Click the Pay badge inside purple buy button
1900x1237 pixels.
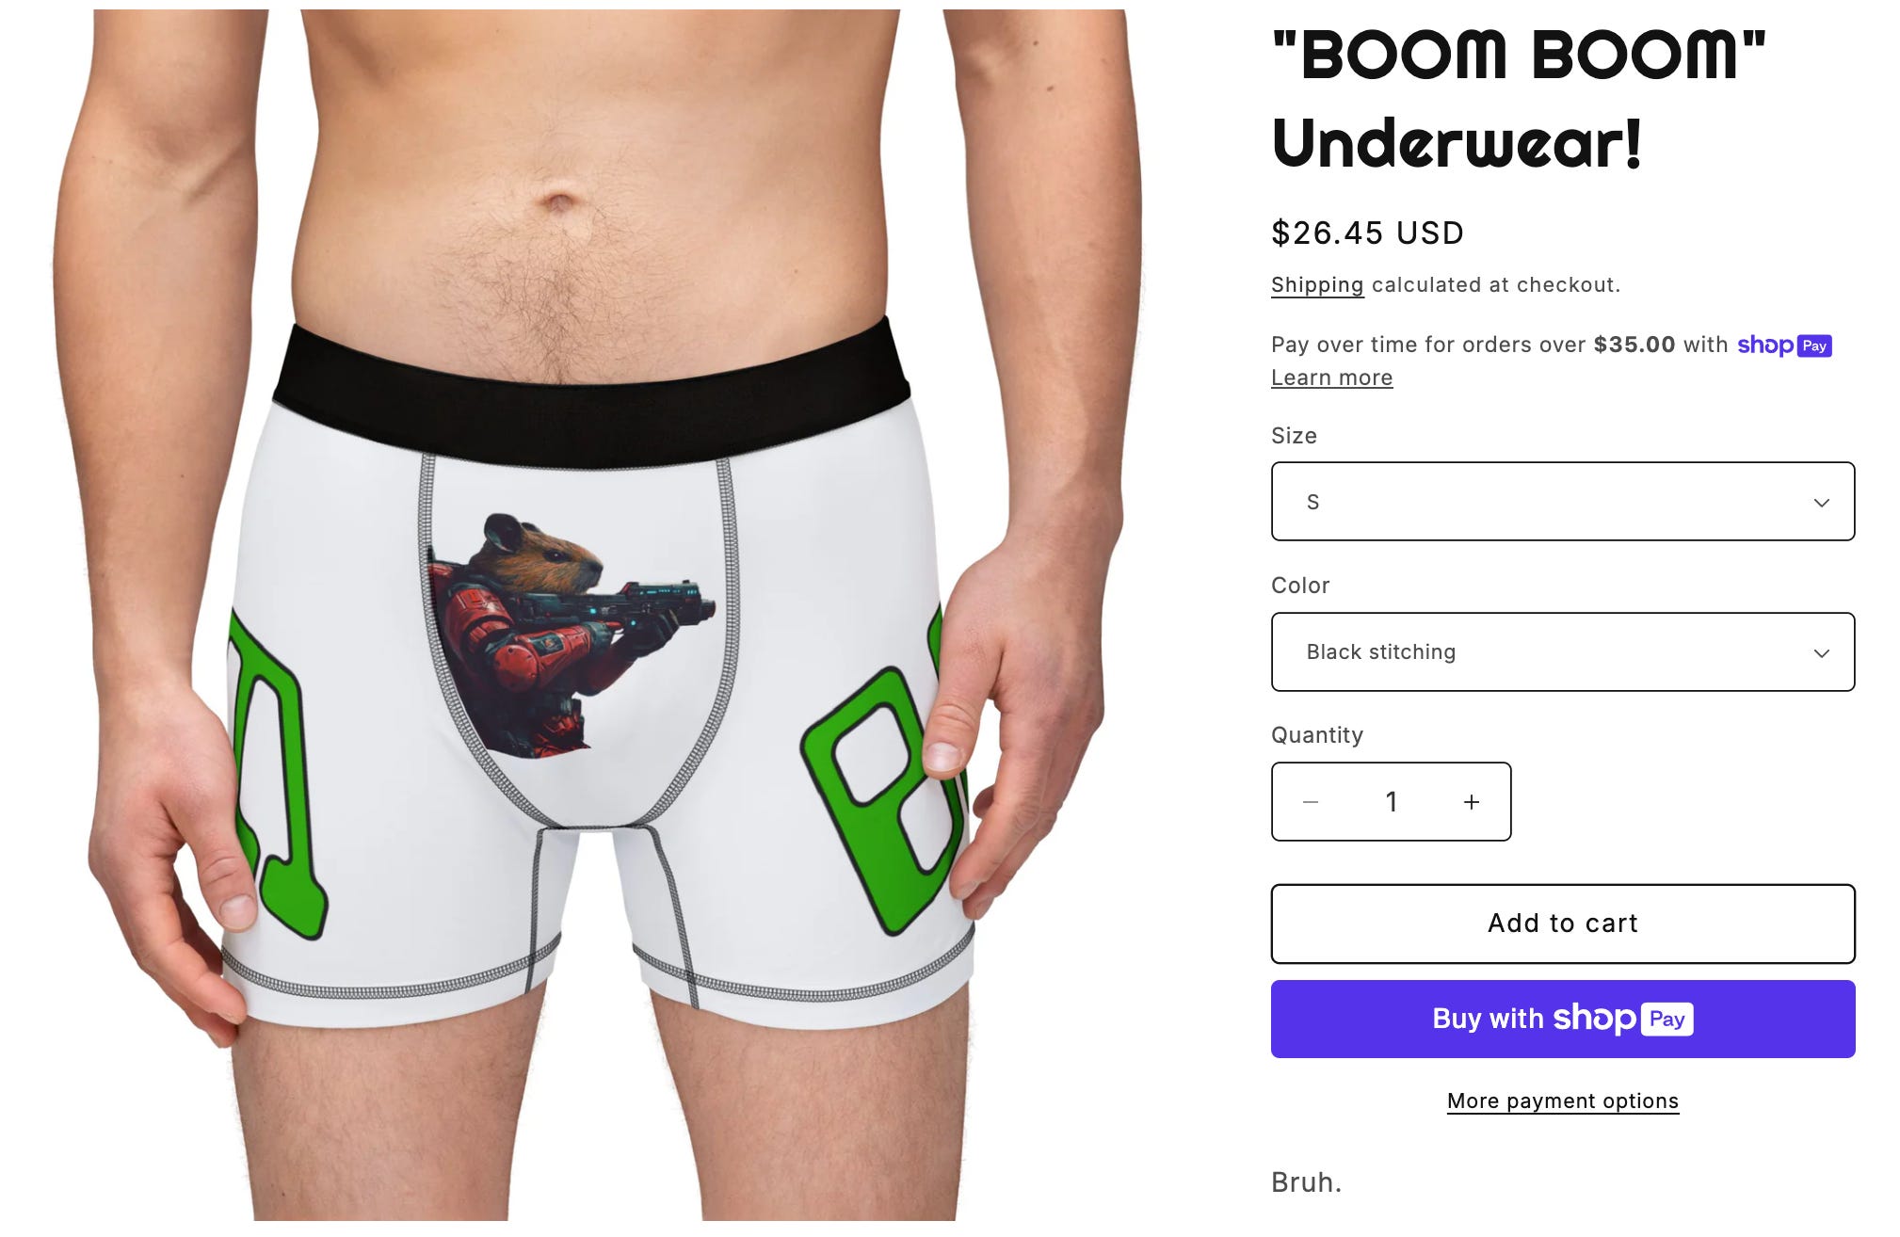(x=1667, y=1019)
